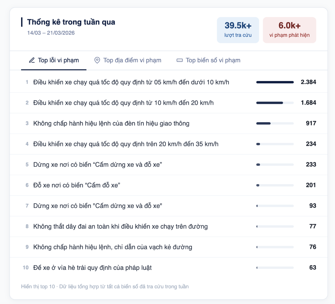
Task: Open the 6.0k+ vi phạm phát hiện badge
Action: point(289,30)
